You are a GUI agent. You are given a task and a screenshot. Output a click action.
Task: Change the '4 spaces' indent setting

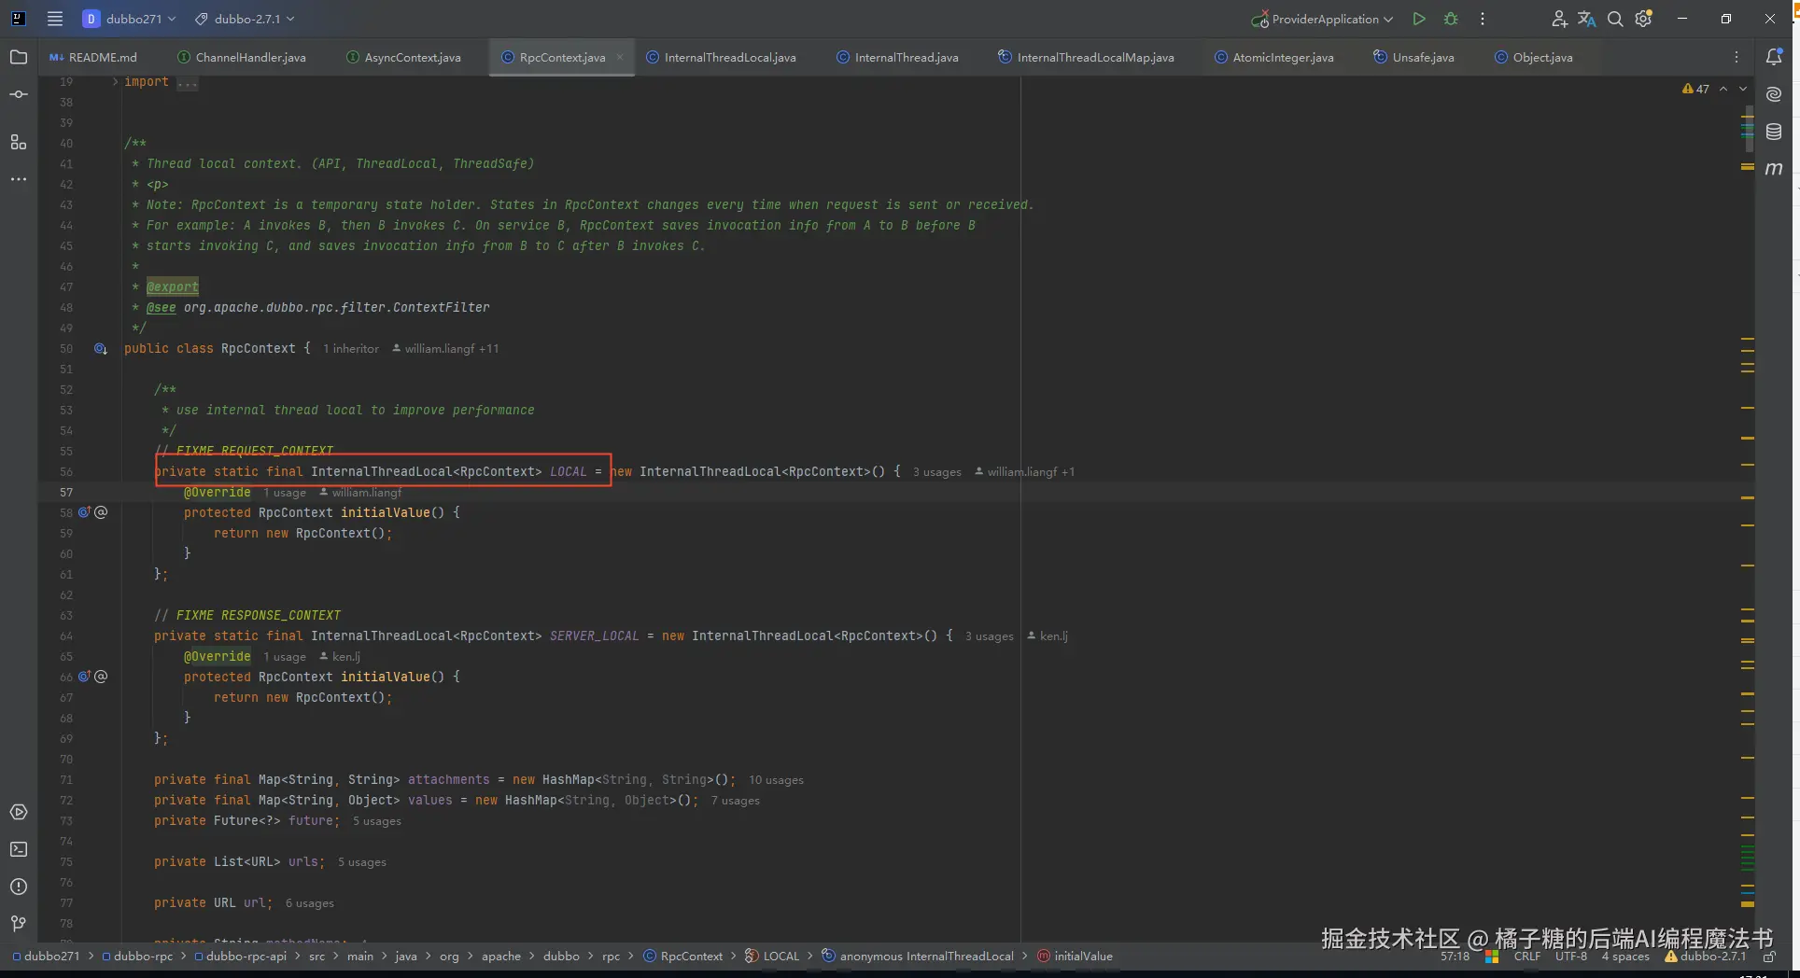[x=1625, y=957]
